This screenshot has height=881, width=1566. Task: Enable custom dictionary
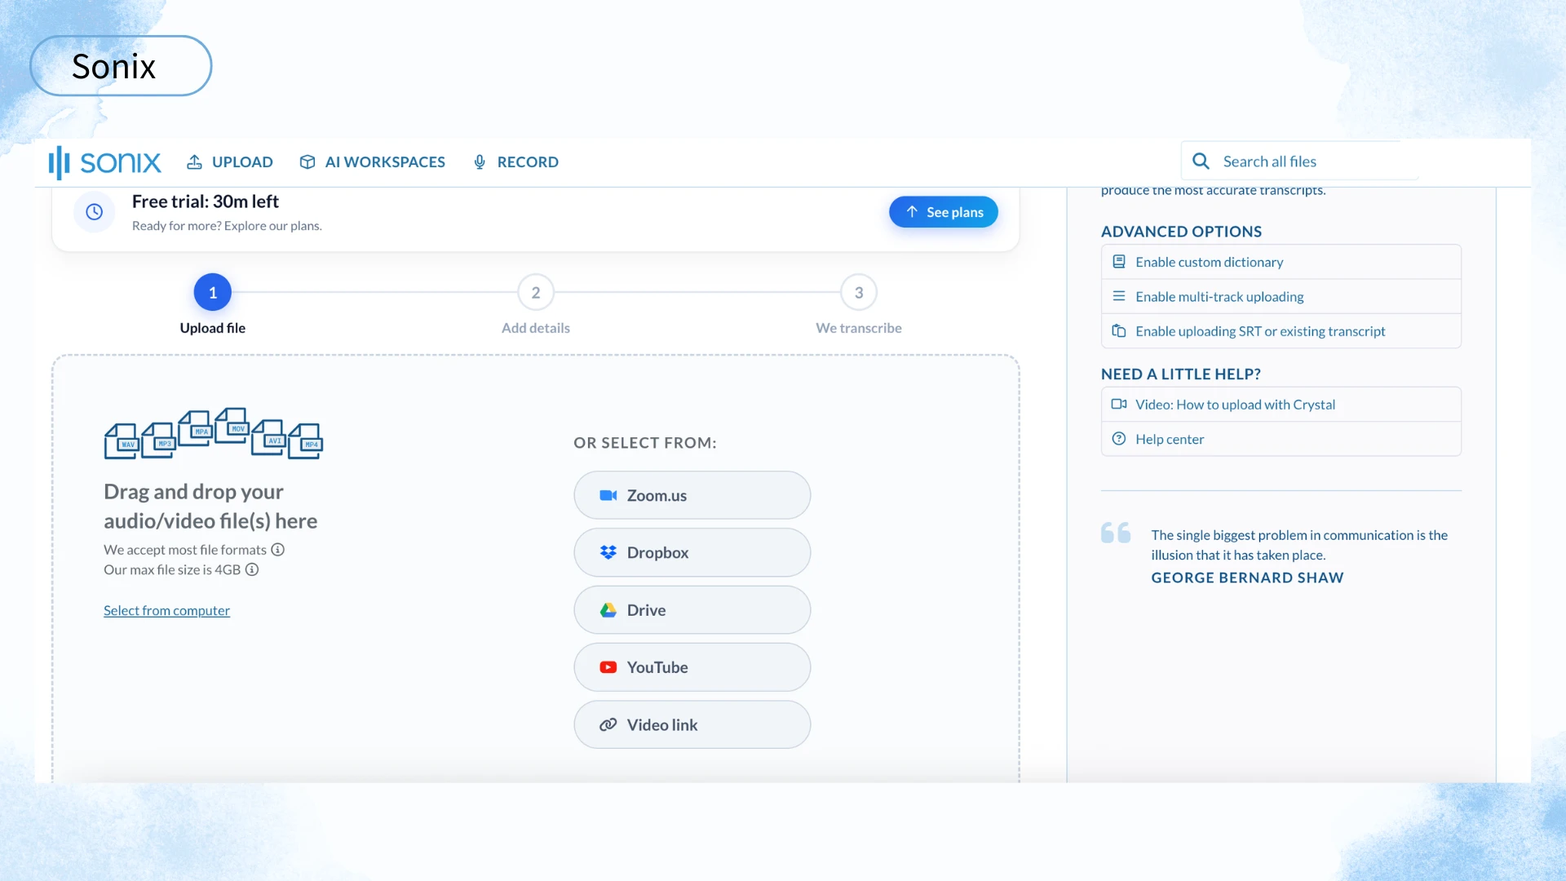click(1281, 262)
